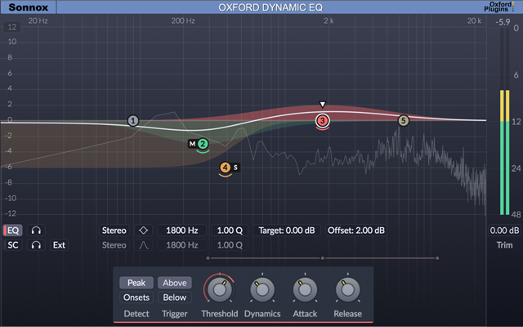Select the orange band 4 node

(x=226, y=167)
